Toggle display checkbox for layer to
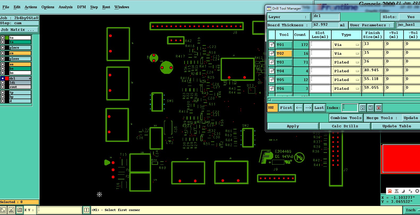 [x=3, y=38]
